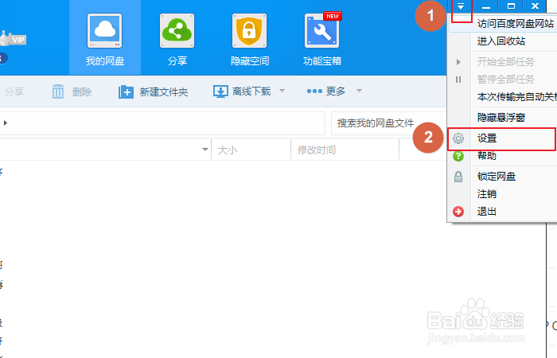Choose 访问百度网盘网站 menu entry
Image resolution: width=557 pixels, height=358 pixels.
516,23
